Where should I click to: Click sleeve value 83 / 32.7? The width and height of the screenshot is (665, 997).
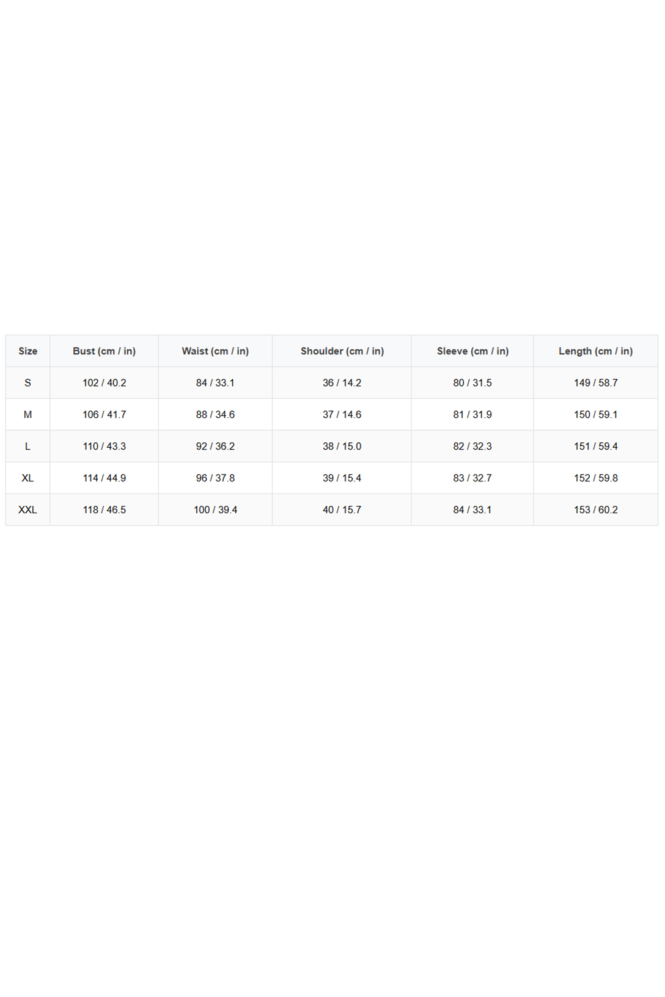click(472, 478)
